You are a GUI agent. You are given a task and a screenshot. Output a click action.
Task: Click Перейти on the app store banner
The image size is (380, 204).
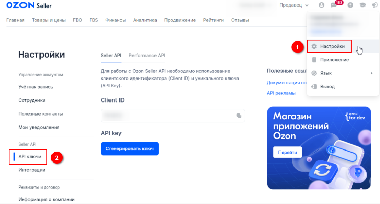pos(287,152)
